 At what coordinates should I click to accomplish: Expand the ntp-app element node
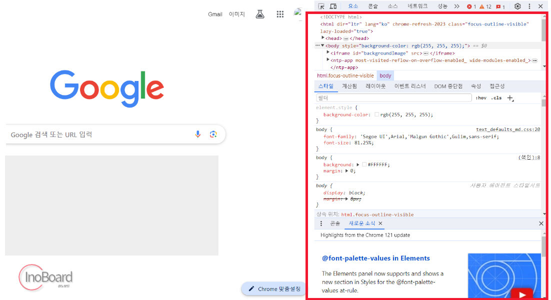[328, 59]
